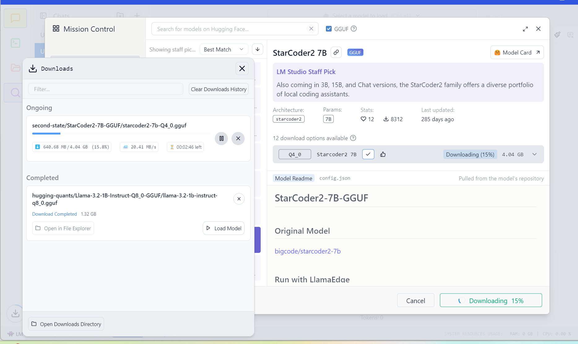Open the Model Card on Hugging Face
The image size is (578, 344).
point(517,52)
